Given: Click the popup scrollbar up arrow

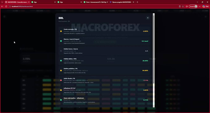Looking at the screenshot, I should pos(153,14).
